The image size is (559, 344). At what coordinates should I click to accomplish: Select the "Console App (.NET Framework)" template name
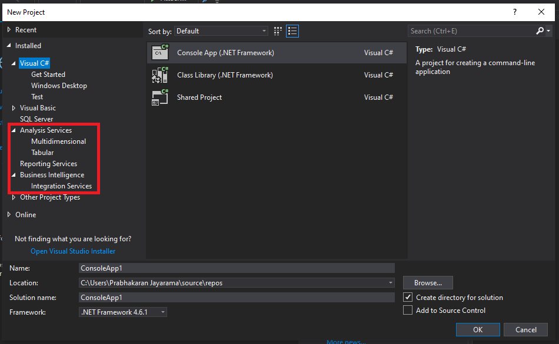tap(226, 53)
